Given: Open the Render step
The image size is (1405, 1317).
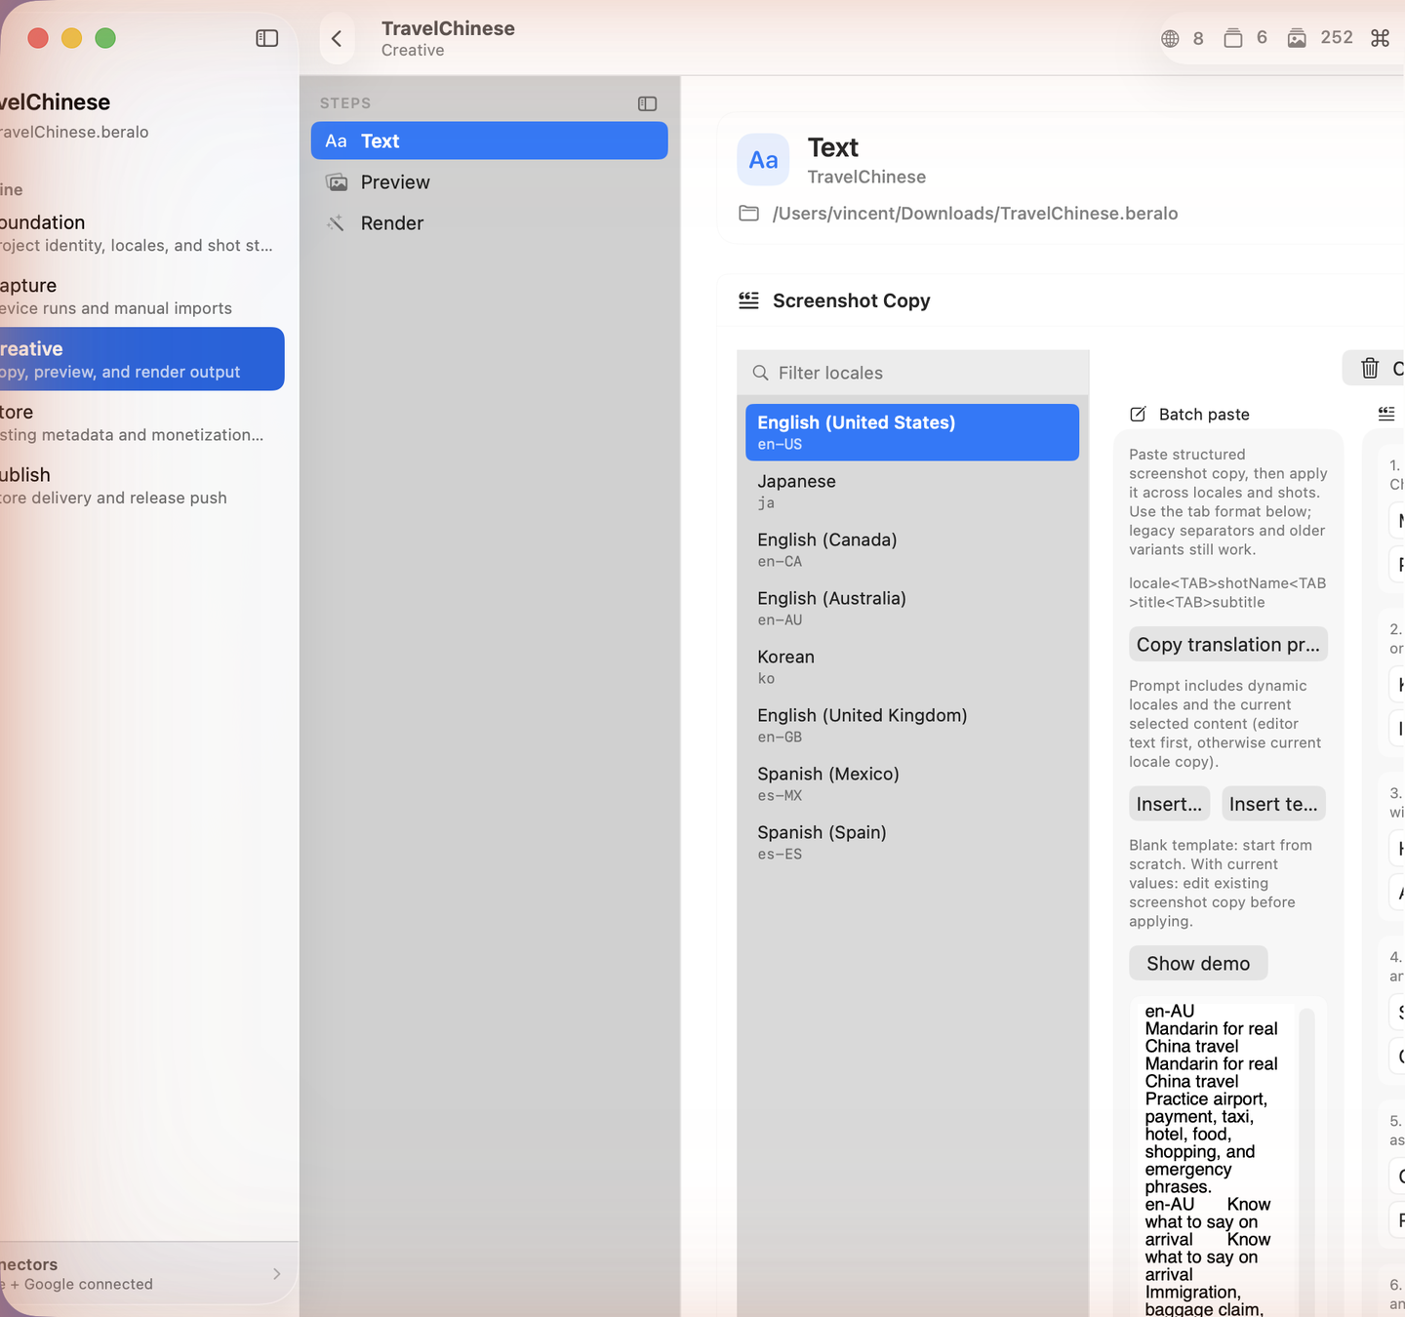Looking at the screenshot, I should [490, 223].
